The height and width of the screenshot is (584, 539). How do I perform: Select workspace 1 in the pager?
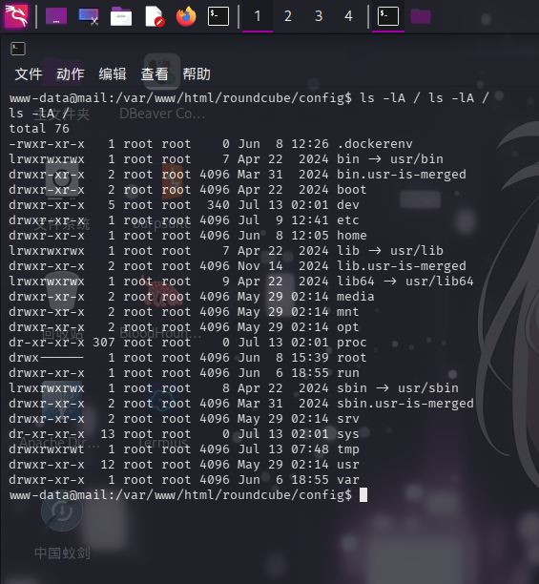click(258, 16)
